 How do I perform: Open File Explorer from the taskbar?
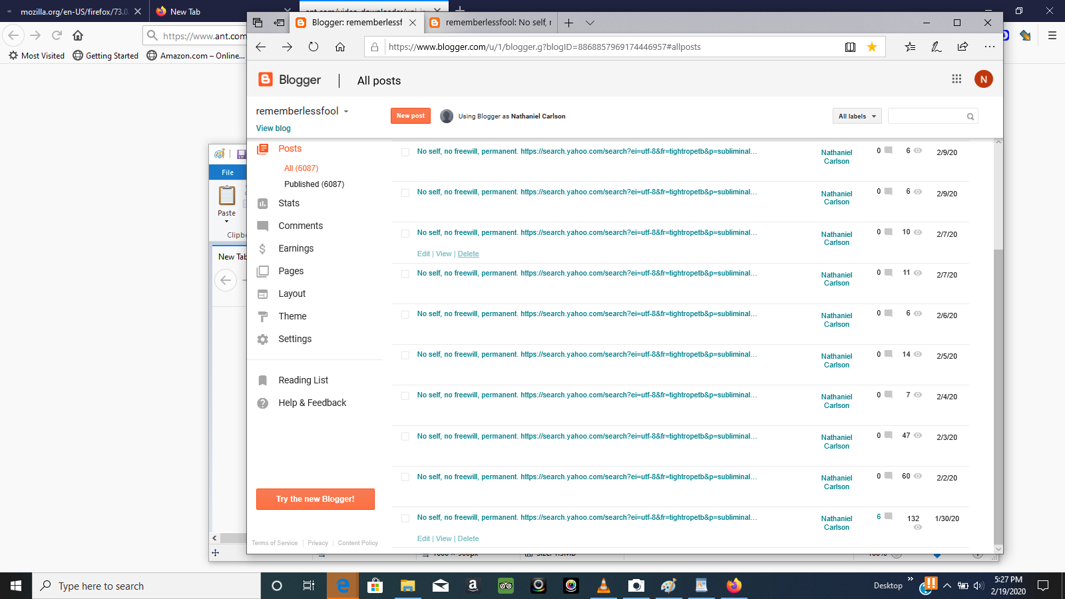click(408, 586)
